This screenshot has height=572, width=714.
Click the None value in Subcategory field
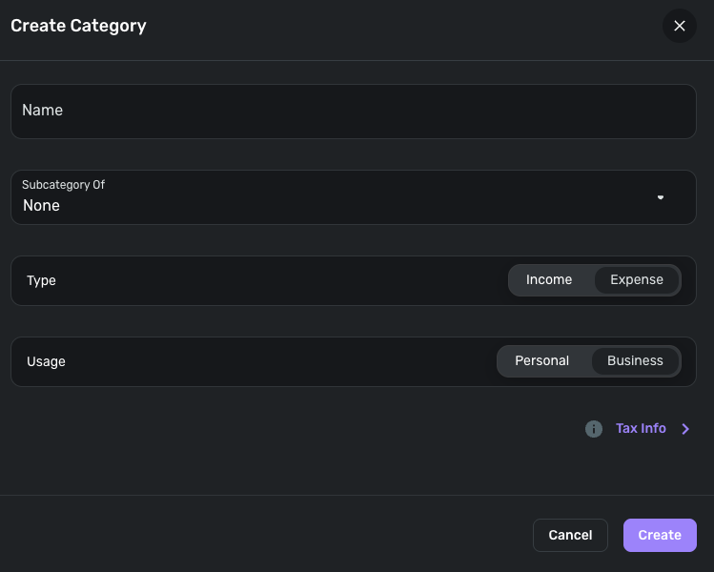(41, 206)
